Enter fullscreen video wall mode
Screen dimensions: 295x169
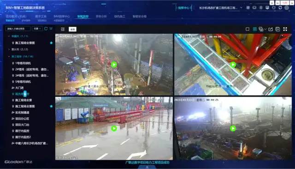click(x=285, y=29)
